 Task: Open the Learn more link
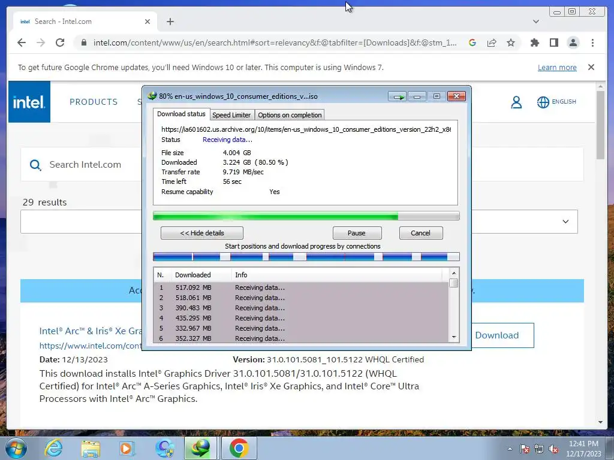pos(557,67)
